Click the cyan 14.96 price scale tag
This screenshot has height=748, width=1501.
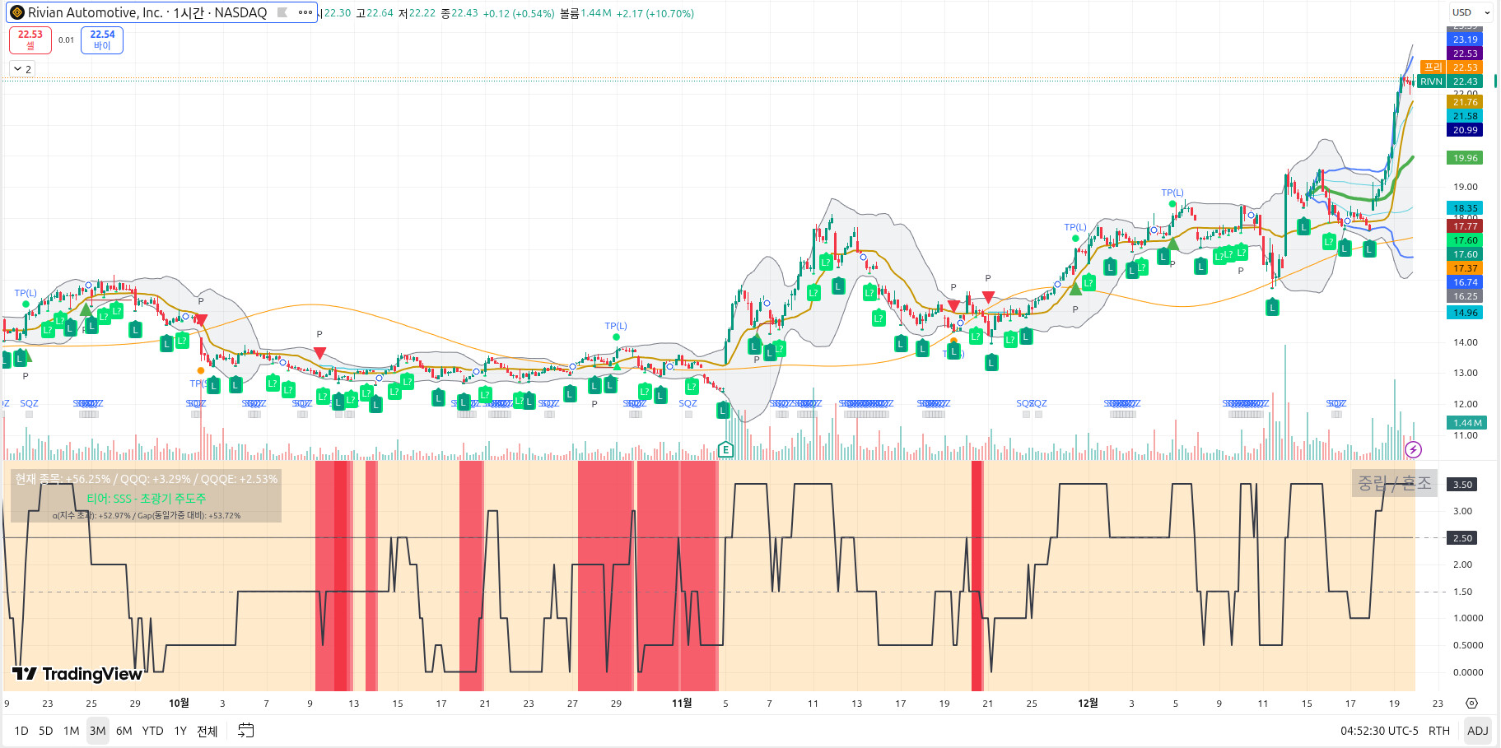pos(1466,313)
